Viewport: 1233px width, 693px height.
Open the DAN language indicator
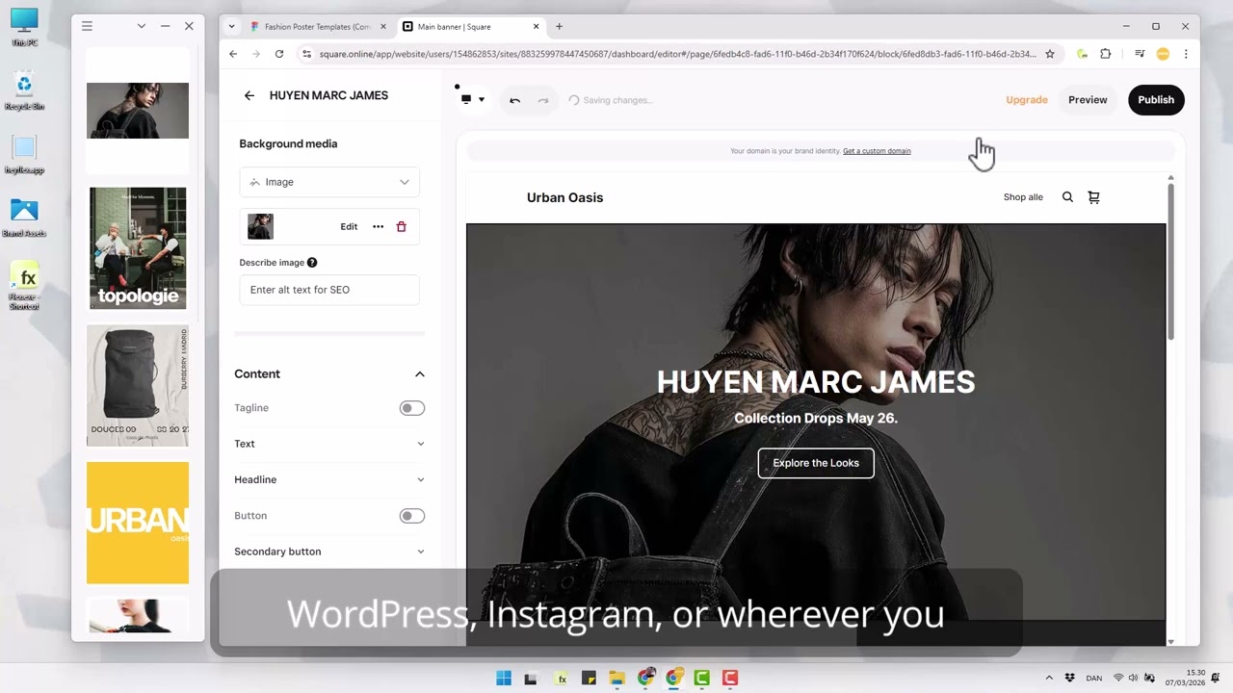tap(1094, 678)
